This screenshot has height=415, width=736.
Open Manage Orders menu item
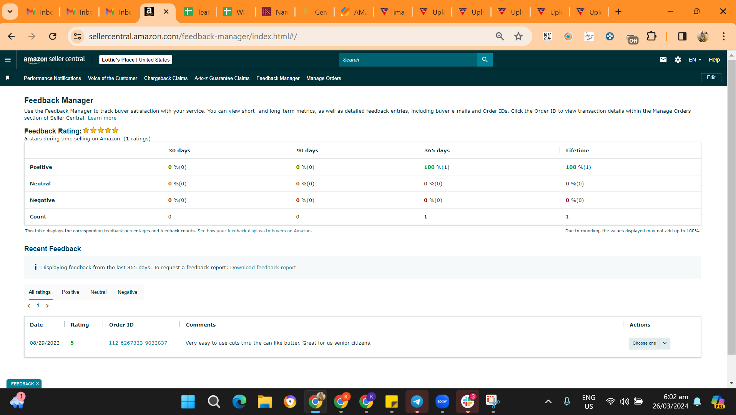click(324, 78)
